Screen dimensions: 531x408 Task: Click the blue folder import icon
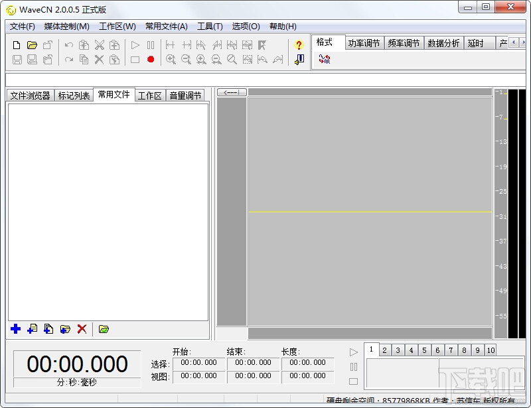(65, 329)
